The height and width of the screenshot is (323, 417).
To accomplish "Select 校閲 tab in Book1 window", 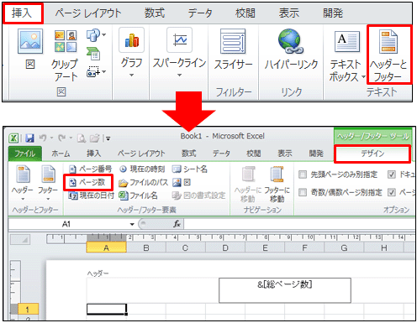I will [x=253, y=154].
